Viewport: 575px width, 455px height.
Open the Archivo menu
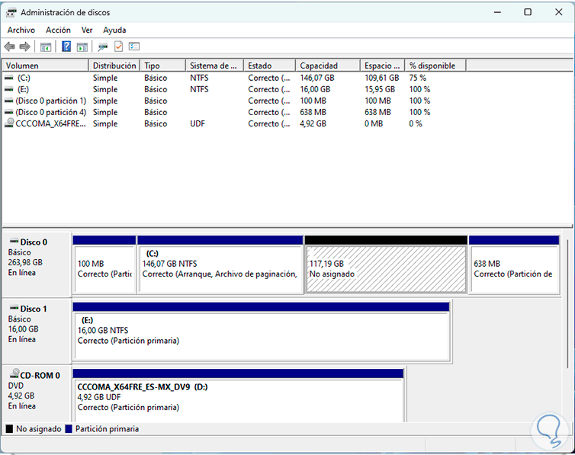coord(21,30)
